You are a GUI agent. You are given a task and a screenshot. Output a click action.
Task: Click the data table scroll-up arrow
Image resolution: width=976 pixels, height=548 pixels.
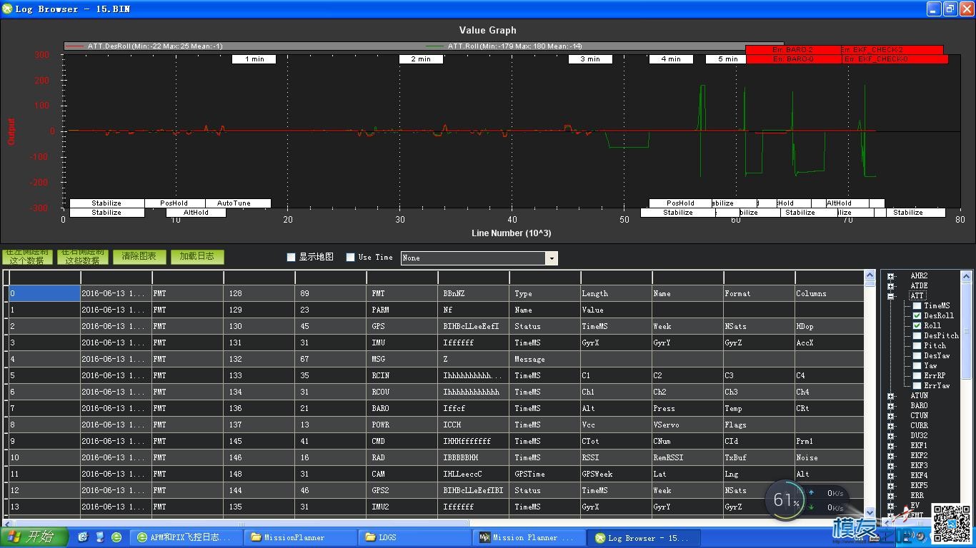click(870, 275)
